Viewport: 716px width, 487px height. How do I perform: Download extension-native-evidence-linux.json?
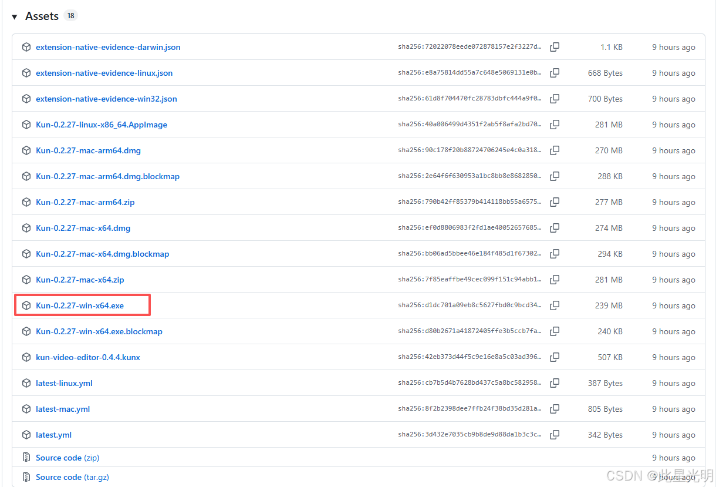click(x=104, y=73)
